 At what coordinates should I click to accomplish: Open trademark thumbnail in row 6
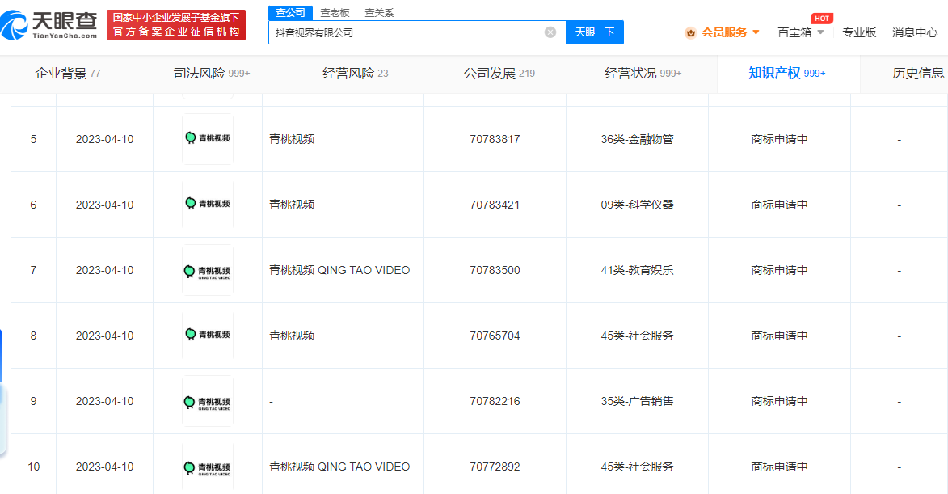pyautogui.click(x=208, y=205)
